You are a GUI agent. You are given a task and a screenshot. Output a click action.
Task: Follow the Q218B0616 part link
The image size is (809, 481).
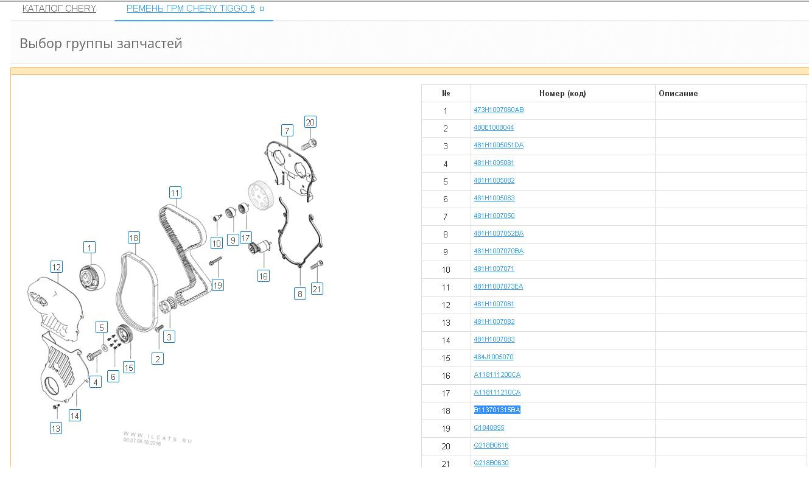point(491,446)
